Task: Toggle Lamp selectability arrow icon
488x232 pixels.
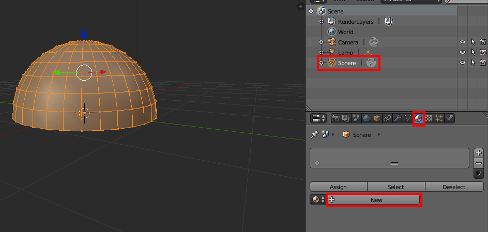Action: tap(474, 52)
